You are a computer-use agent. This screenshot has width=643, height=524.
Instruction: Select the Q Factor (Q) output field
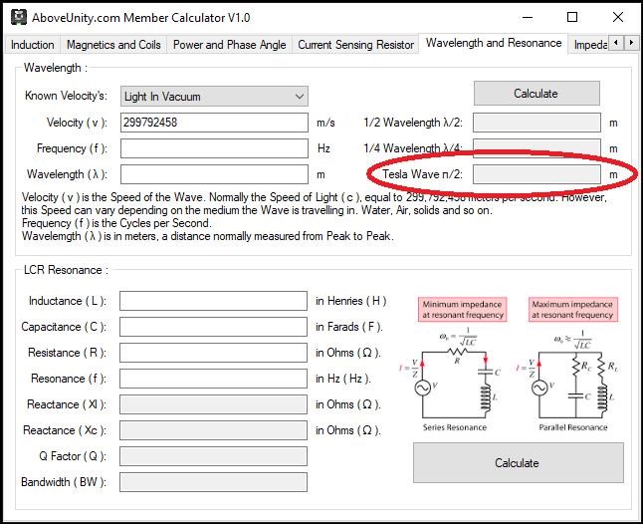[x=213, y=456]
